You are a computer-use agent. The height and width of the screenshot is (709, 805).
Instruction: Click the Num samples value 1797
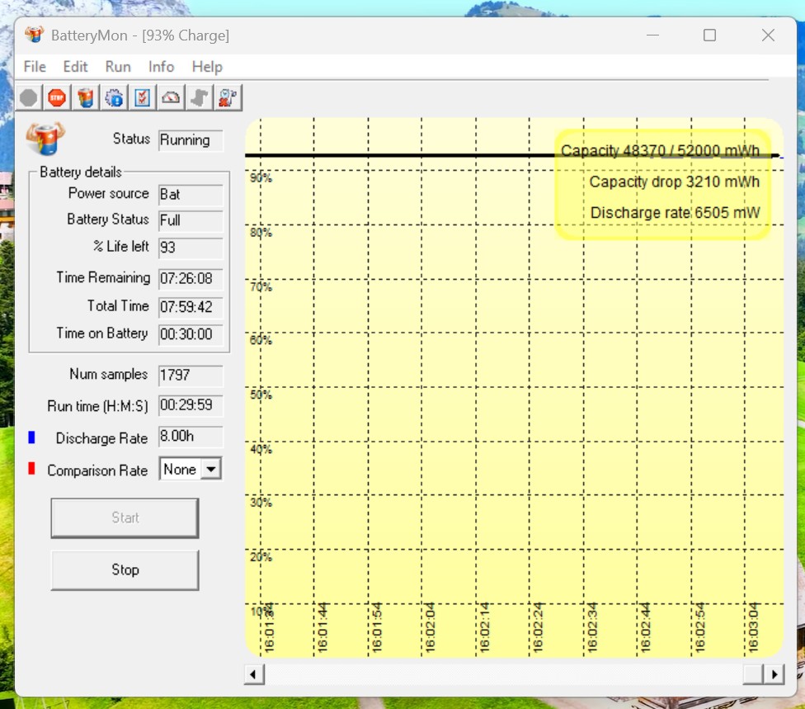tap(191, 375)
